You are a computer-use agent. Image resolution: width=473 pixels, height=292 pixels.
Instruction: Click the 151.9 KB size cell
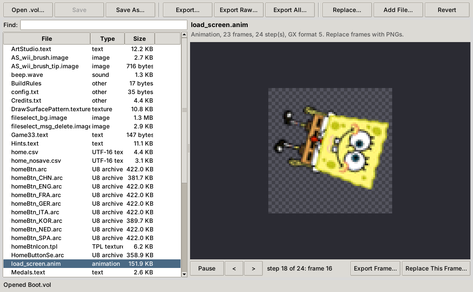[141, 264]
